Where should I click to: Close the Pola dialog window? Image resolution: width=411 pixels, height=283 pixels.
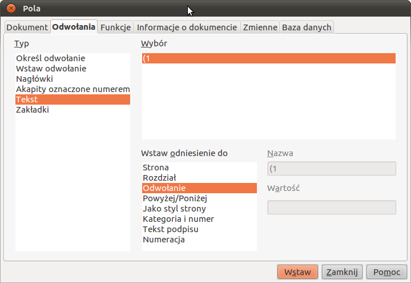(x=10, y=9)
